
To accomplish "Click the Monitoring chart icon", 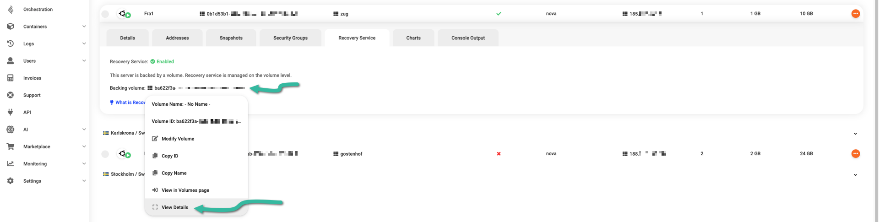I will tap(10, 164).
